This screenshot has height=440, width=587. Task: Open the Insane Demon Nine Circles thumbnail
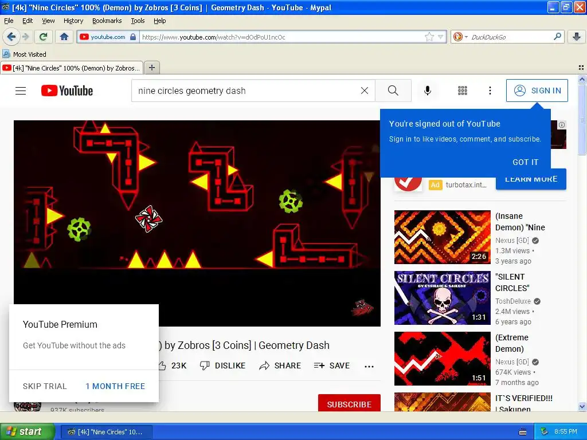click(442, 237)
